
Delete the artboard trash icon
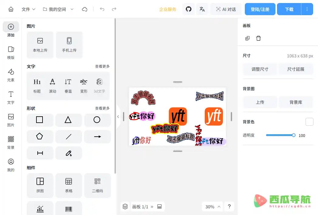pos(258,38)
